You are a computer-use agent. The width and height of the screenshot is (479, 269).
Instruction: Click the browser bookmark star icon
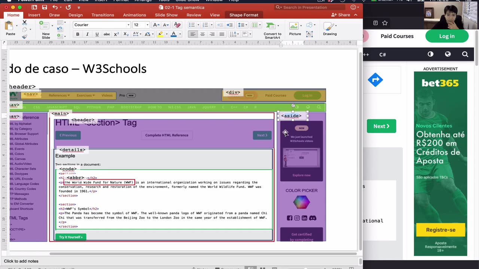click(x=385, y=23)
